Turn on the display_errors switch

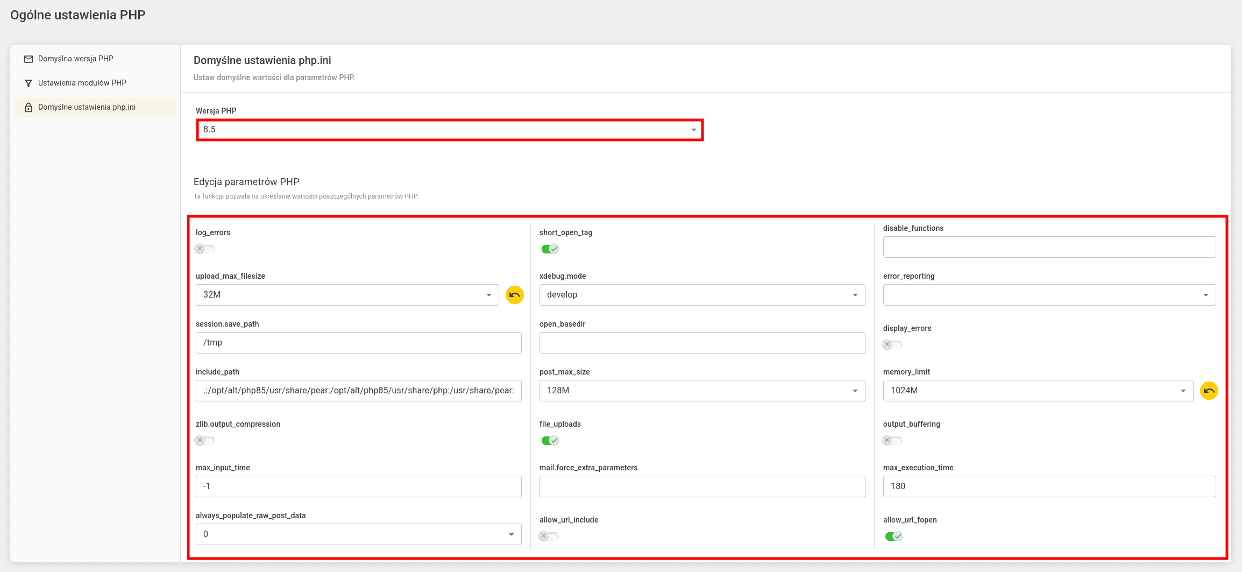pos(892,344)
